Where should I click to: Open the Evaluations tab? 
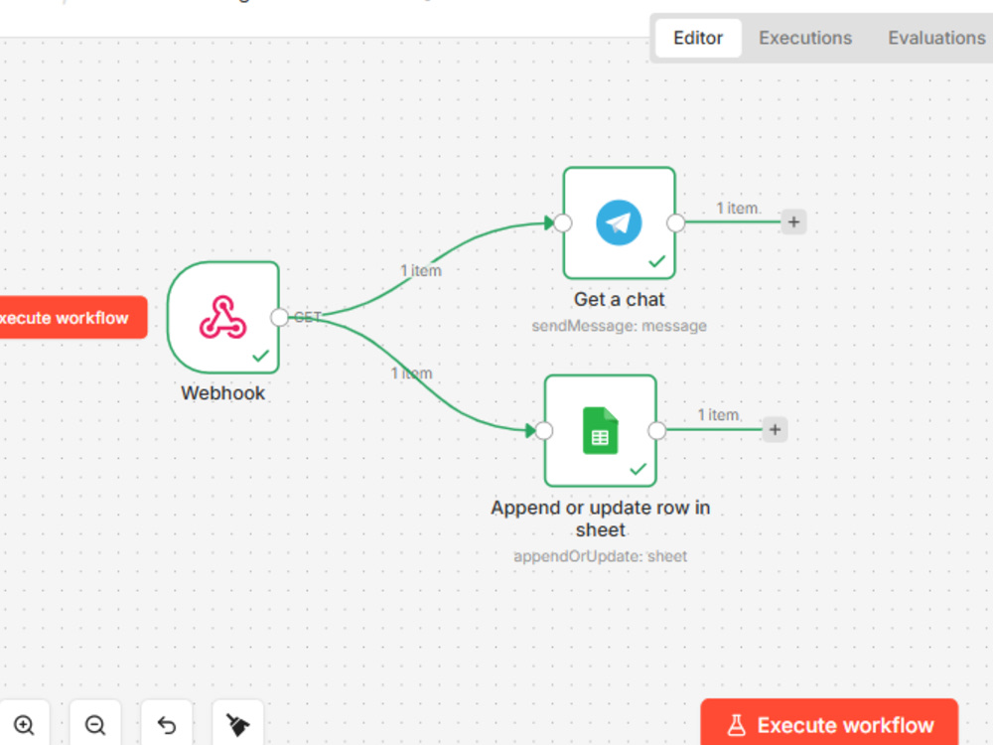[936, 38]
